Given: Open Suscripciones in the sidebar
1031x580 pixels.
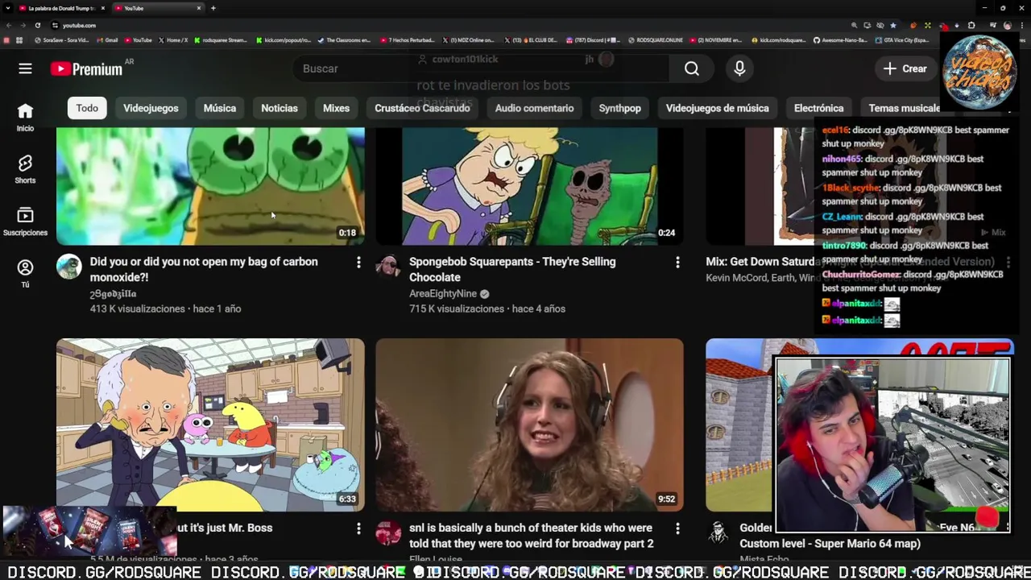Looking at the screenshot, I should point(25,222).
